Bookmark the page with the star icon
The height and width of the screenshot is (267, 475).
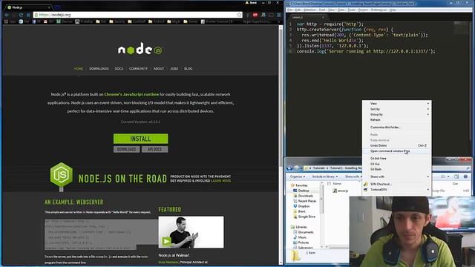239,15
